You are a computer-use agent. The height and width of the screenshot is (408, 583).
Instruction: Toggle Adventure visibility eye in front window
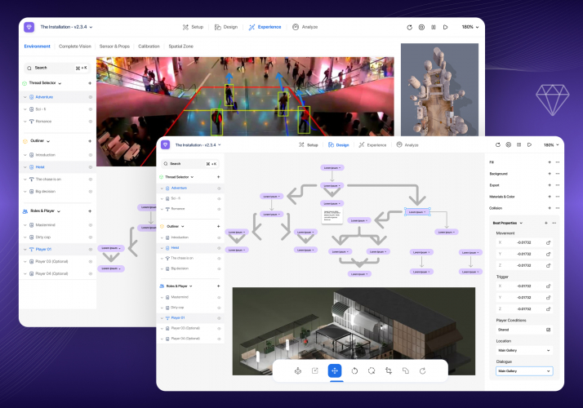(x=219, y=188)
